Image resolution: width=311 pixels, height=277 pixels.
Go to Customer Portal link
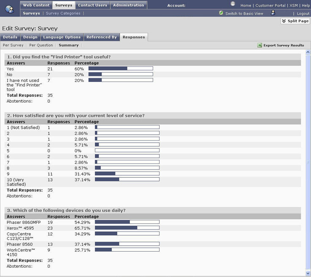click(270, 5)
